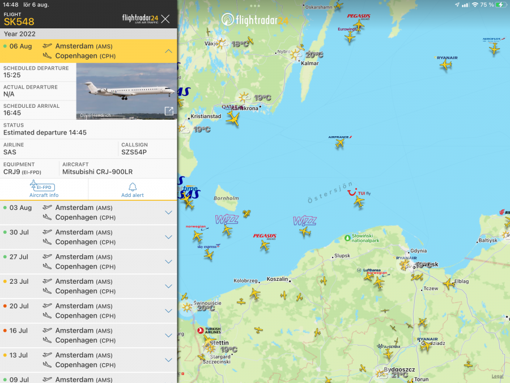The image size is (510, 383).
Task: Close the SK548 flight panel
Action: [x=165, y=19]
